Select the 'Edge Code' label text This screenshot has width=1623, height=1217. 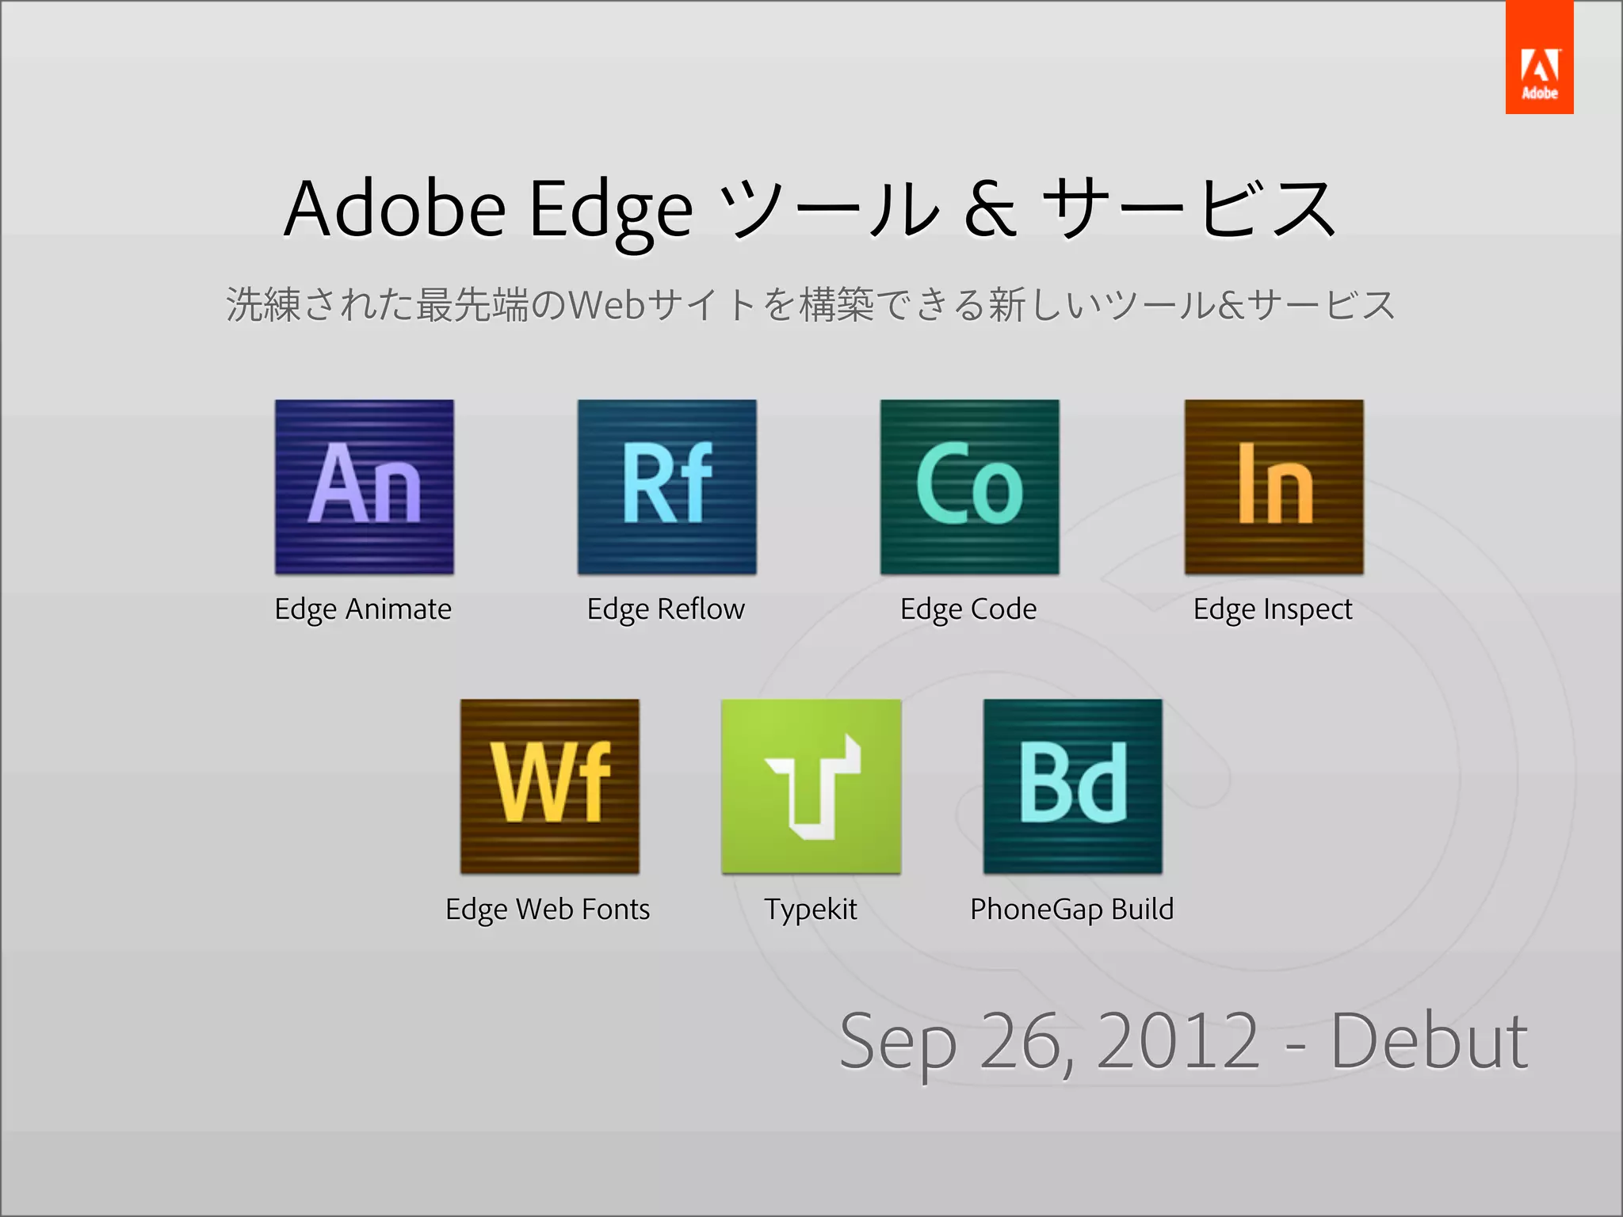tap(968, 609)
